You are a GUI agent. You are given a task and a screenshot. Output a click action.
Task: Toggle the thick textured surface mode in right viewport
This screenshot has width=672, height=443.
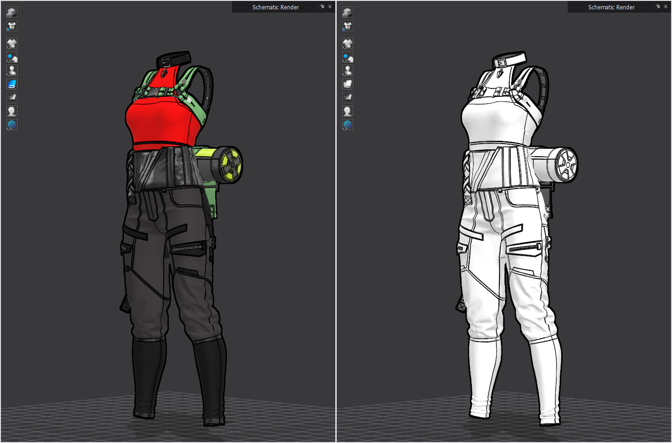coord(347,84)
